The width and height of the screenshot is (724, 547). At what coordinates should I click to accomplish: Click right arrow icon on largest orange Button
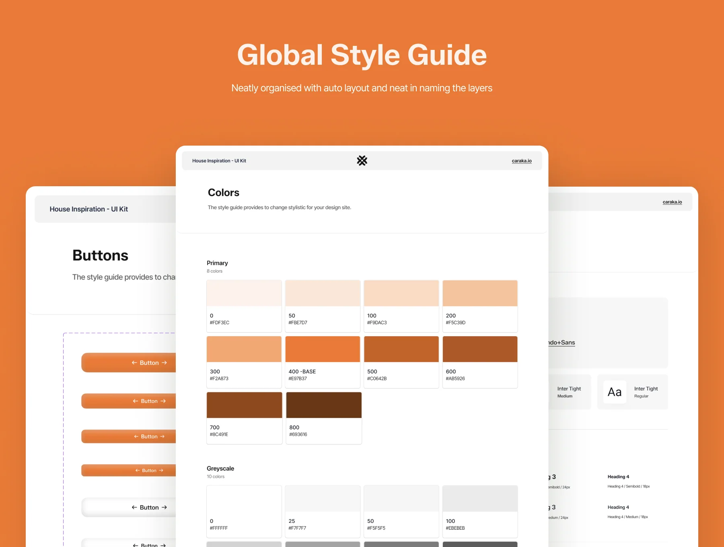tap(164, 363)
